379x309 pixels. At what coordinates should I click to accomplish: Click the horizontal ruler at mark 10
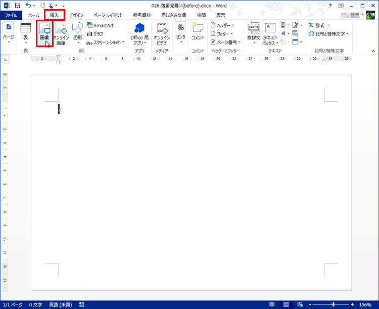(x=138, y=59)
